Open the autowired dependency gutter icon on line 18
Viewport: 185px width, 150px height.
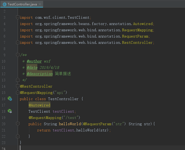coord(10,111)
